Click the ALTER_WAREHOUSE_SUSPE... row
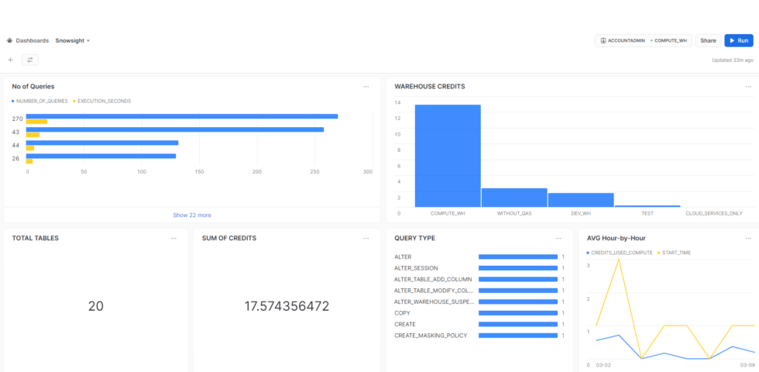 tap(479, 301)
